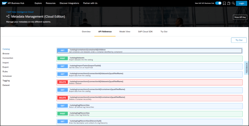This screenshot has width=249, height=126.
Task: Select Connection in the left sidebar
Action: 8,58
